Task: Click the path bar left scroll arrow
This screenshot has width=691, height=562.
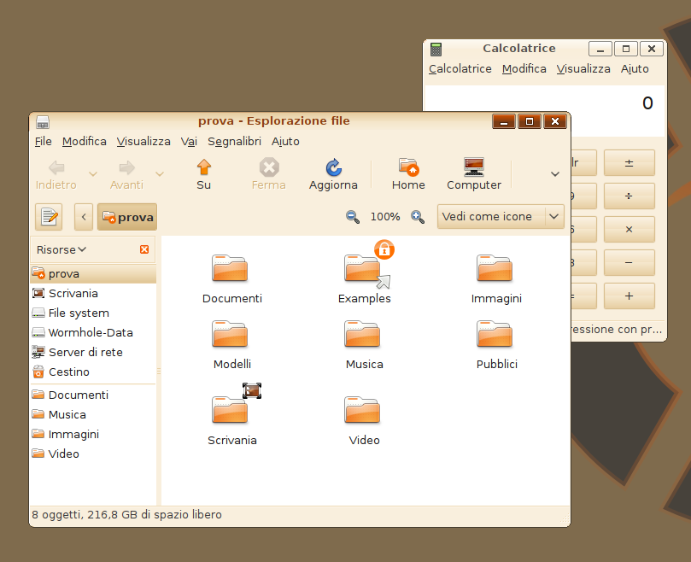Action: (x=84, y=217)
